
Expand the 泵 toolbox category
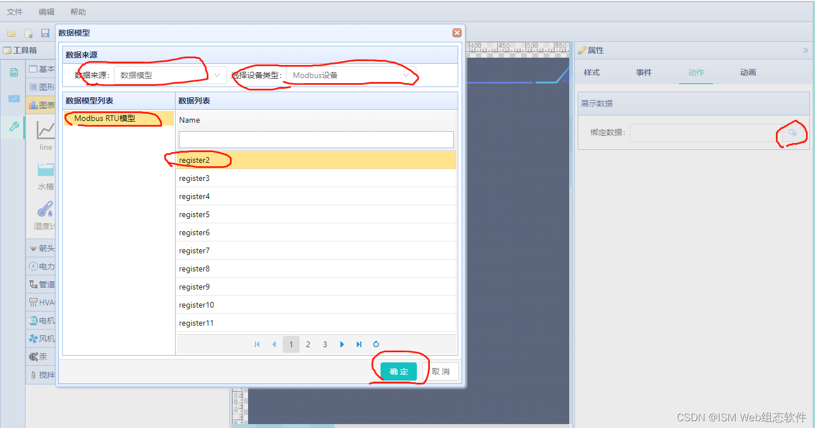click(x=41, y=357)
